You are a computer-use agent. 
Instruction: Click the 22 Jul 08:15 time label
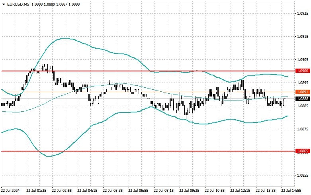click(164, 191)
